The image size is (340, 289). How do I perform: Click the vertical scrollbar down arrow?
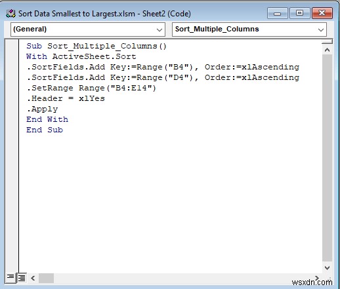click(327, 268)
